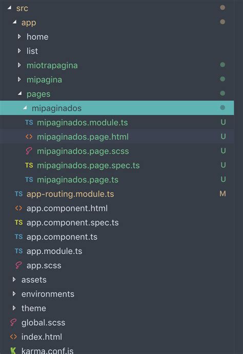Click the M status badge of app-routing.module.ts
The image size is (243, 354).
[222, 193]
